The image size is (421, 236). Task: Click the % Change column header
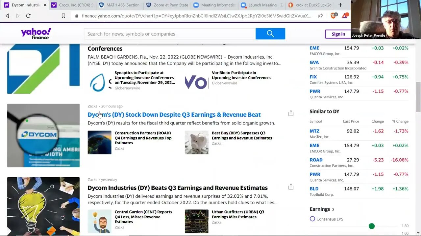coord(400,121)
